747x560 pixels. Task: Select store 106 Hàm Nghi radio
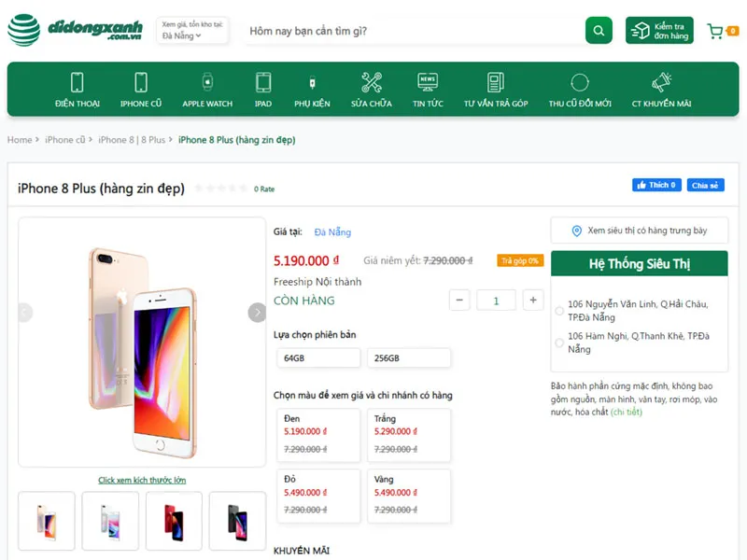tap(559, 343)
